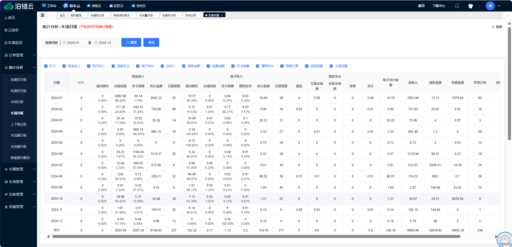Open the user account dropdown arrow
The height and width of the screenshot is (247, 512).
coord(499,6)
